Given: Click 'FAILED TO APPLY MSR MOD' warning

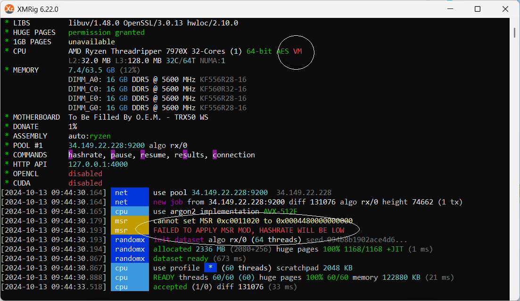Looking at the screenshot, I should point(249,230).
